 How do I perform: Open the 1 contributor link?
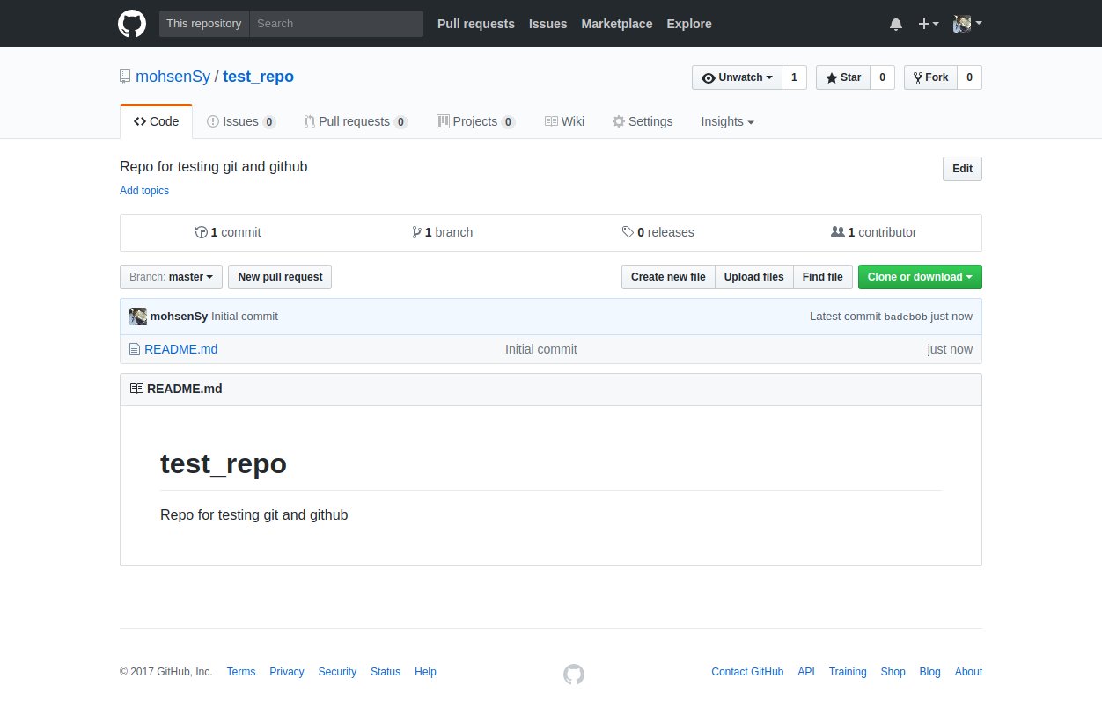[874, 232]
